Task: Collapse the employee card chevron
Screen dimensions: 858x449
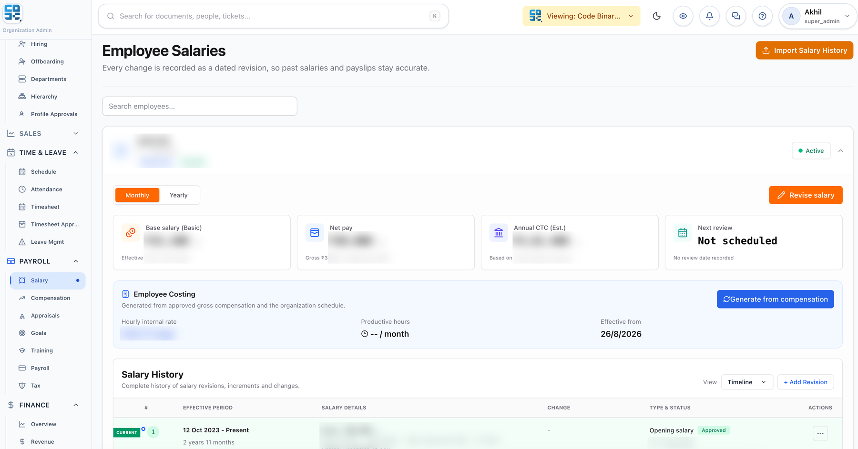Action: tap(841, 151)
